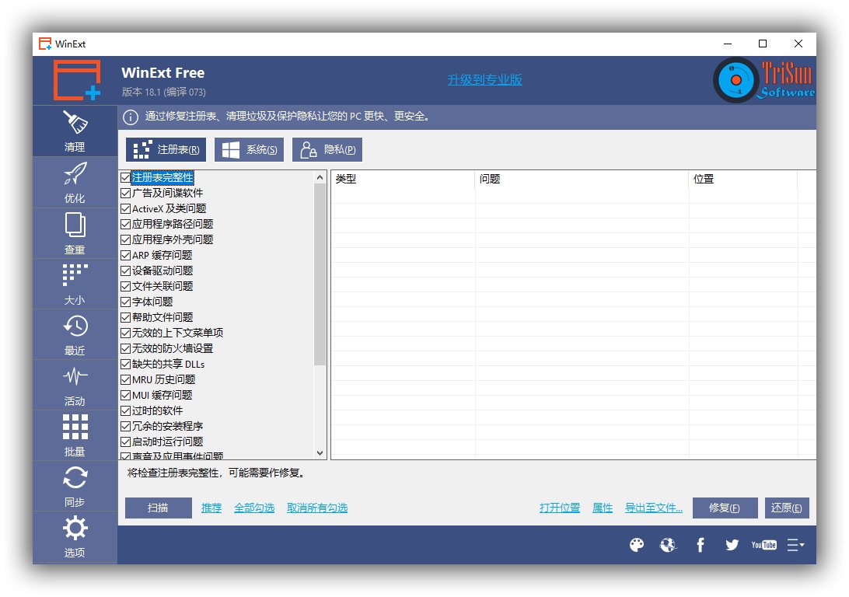The image size is (849, 597).
Task: Uncheck the 过时的软件 checkbox
Action: (x=126, y=410)
